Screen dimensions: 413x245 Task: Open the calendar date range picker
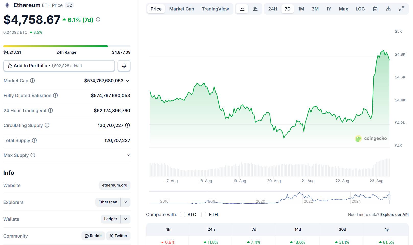[375, 9]
